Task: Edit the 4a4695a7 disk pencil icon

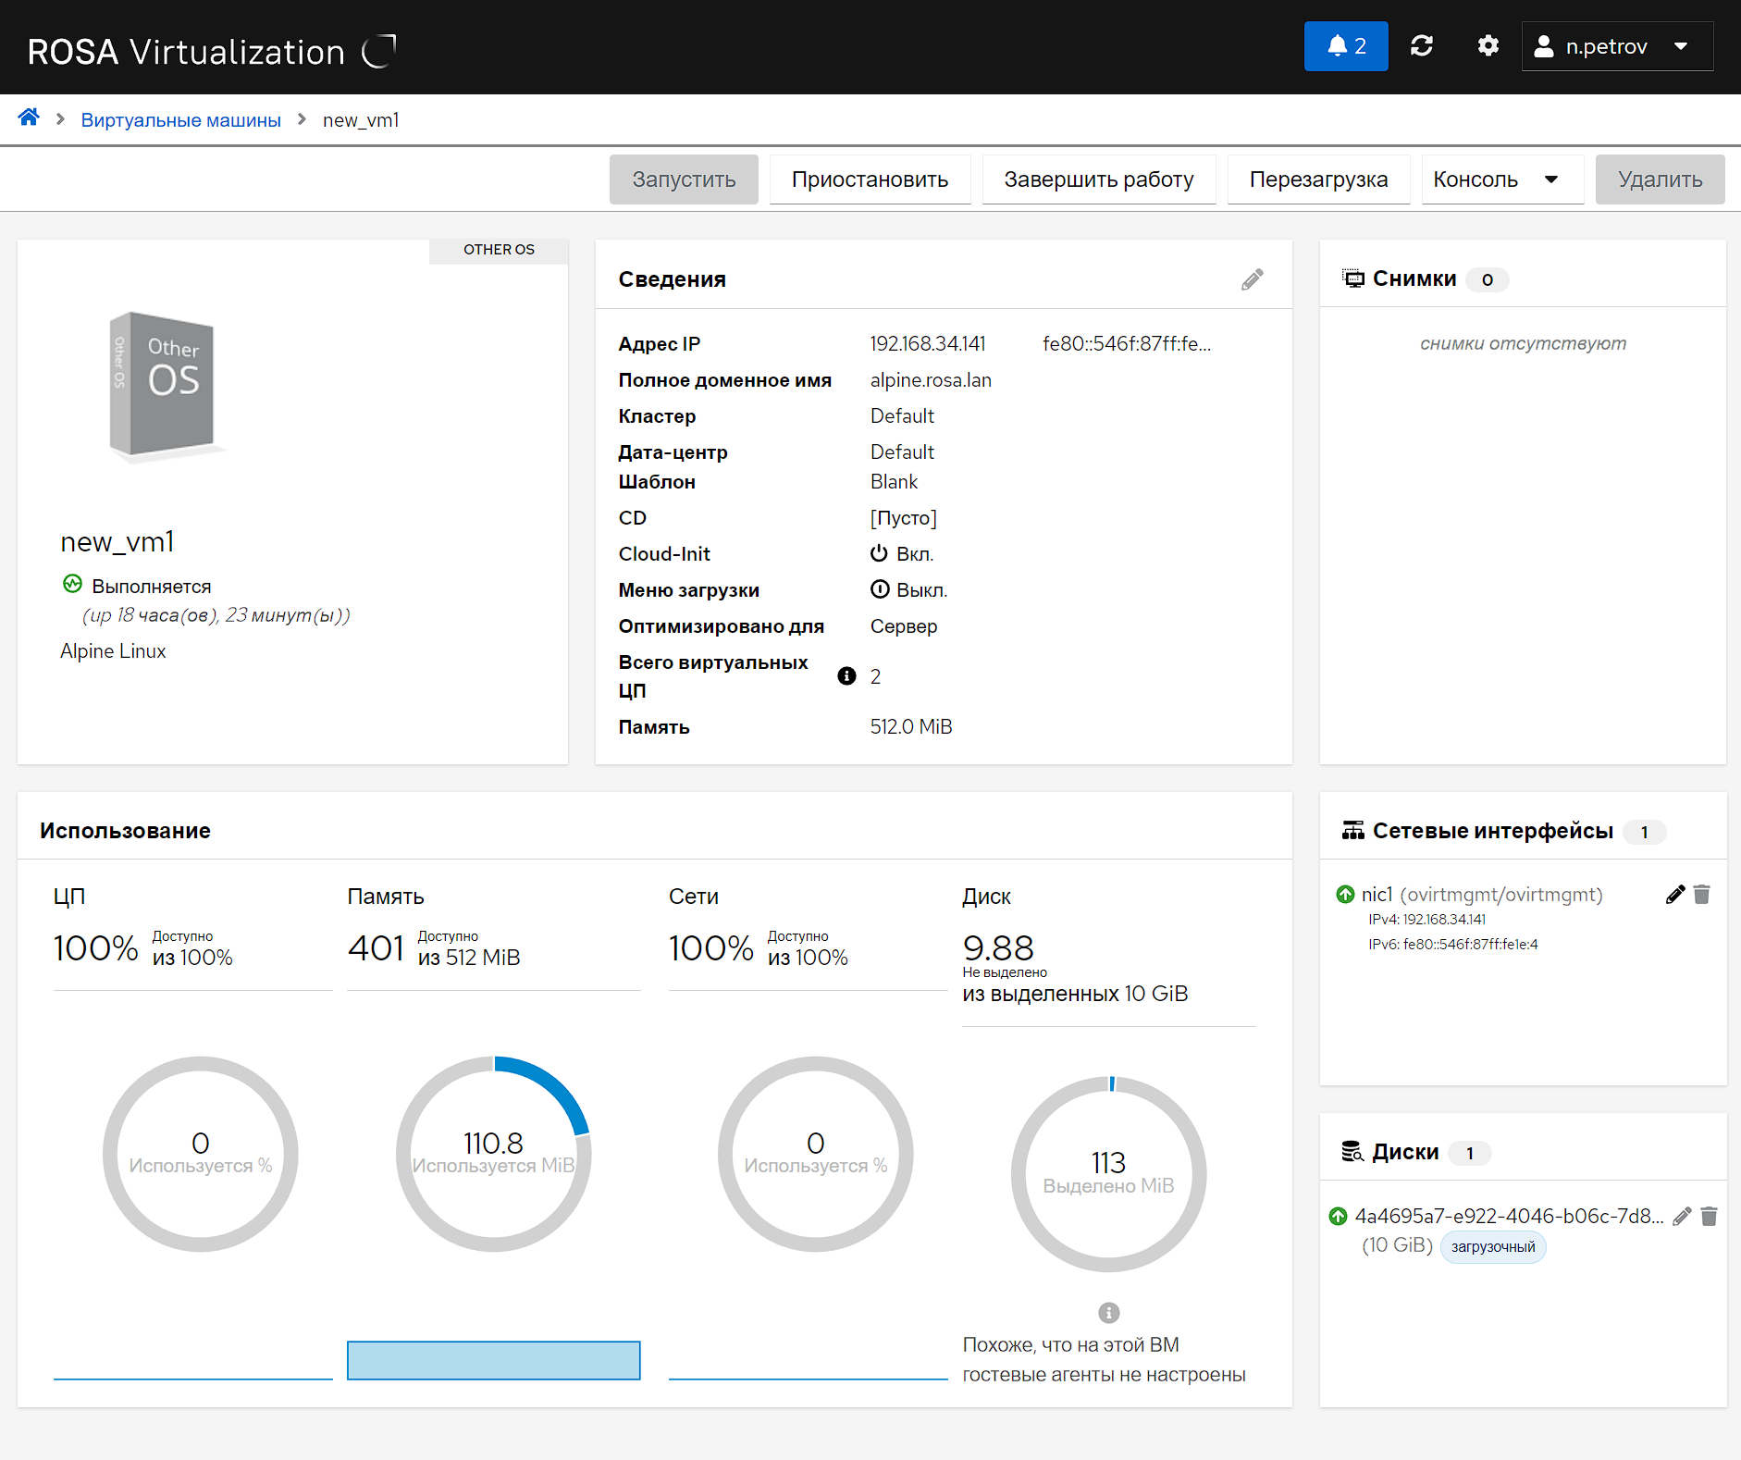Action: pyautogui.click(x=1682, y=1216)
